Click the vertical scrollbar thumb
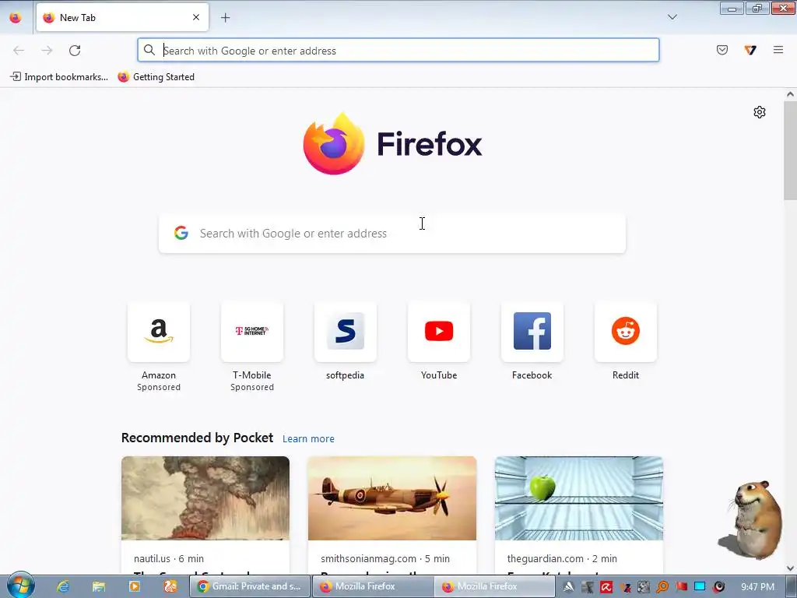Viewport: 797px width, 598px height. (x=790, y=150)
